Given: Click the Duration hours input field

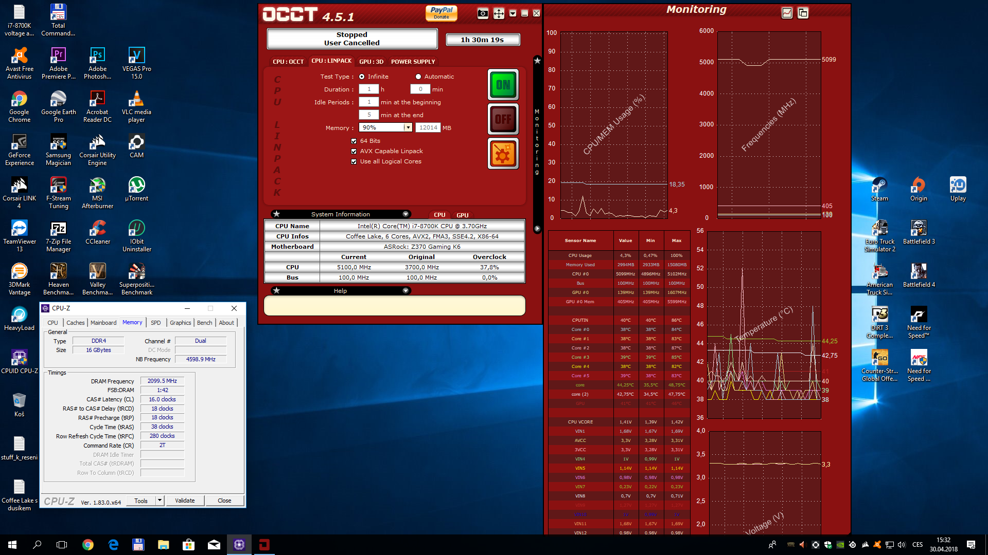Looking at the screenshot, I should 368,89.
